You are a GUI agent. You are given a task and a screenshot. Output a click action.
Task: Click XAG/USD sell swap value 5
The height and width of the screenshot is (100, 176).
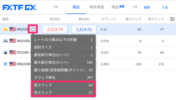pos(163,41)
